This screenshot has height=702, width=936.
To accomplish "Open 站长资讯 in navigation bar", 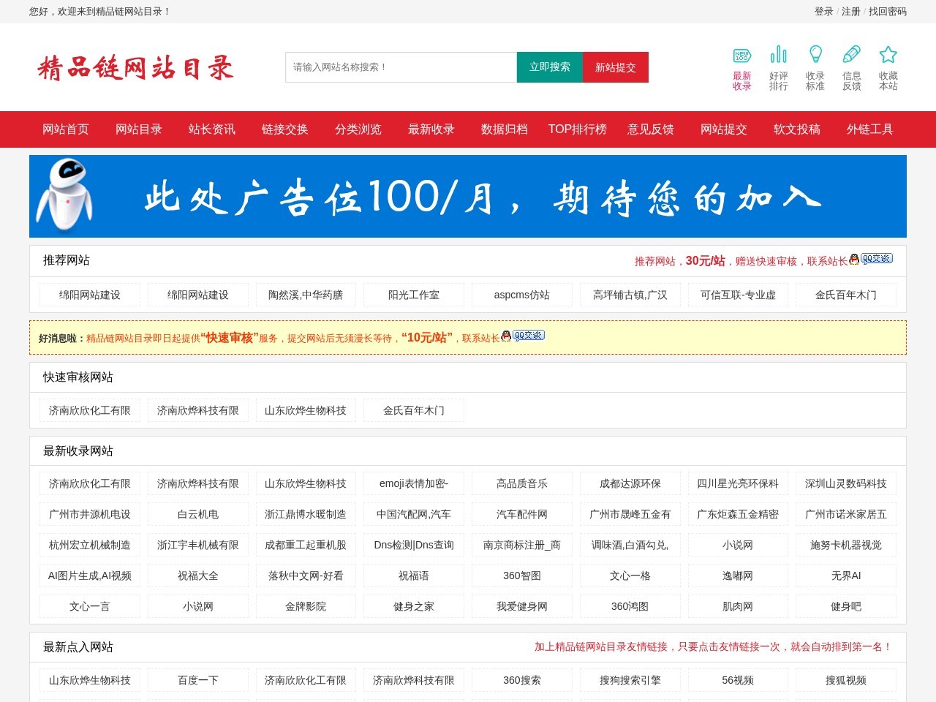I will (x=212, y=129).
